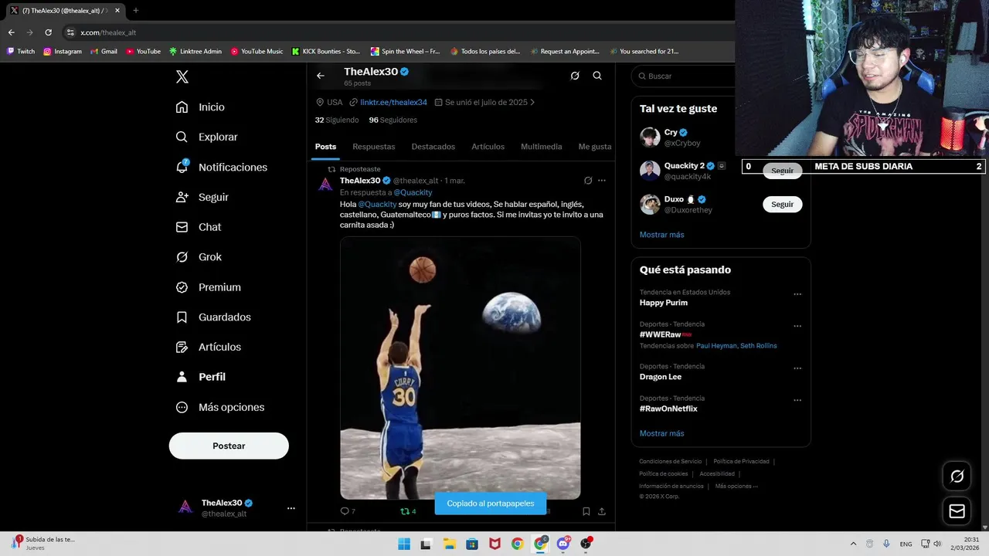Open Grok from the sidebar
Screen dimensions: 989x556
[198, 257]
